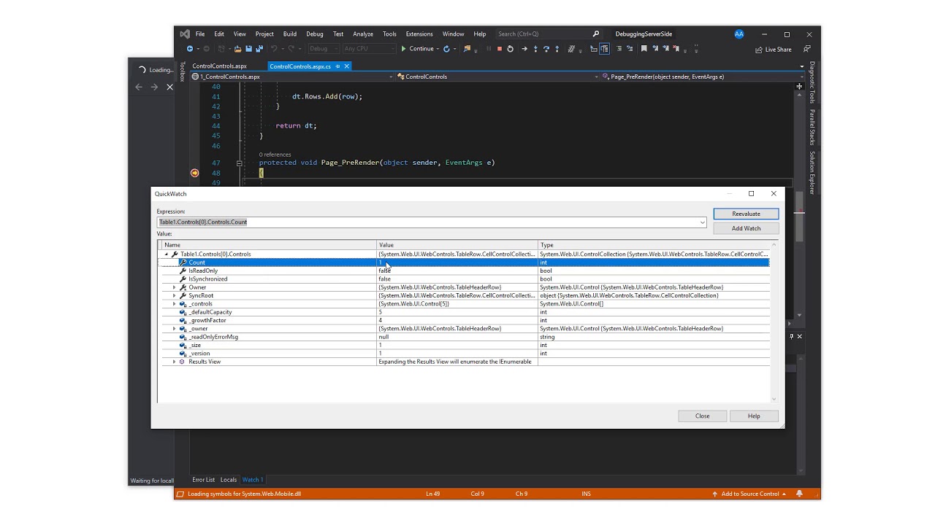
Task: Expand the SyncRoot row in QuickWatch
Action: pyautogui.click(x=174, y=295)
